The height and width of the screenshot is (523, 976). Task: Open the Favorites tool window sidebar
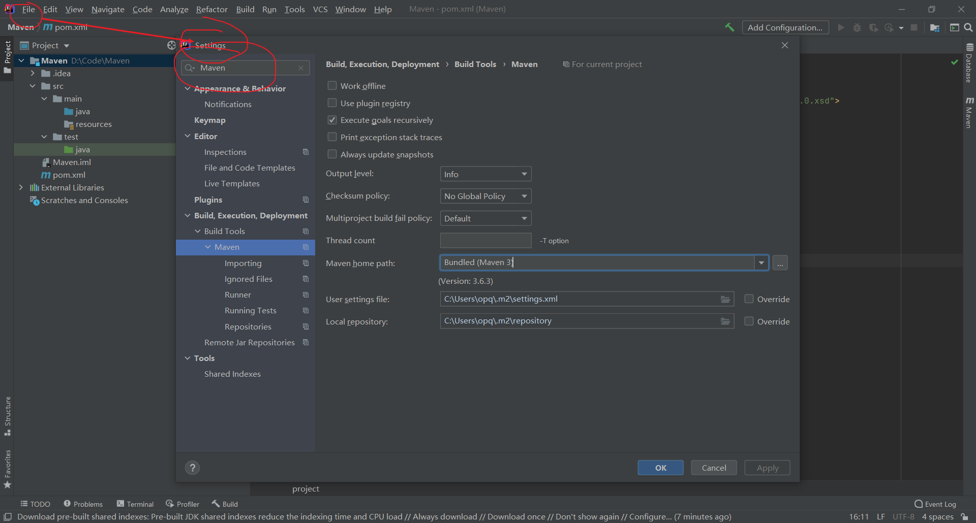pos(7,469)
